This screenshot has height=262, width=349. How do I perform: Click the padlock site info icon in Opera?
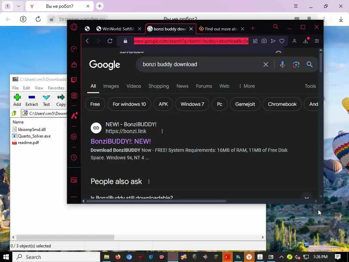point(125,41)
